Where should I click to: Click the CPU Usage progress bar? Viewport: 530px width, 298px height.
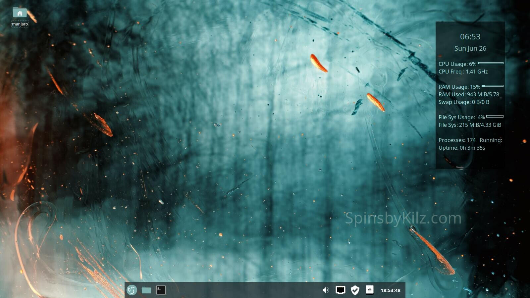point(491,63)
